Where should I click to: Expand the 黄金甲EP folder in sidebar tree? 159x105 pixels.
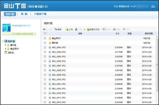click(x=6, y=49)
